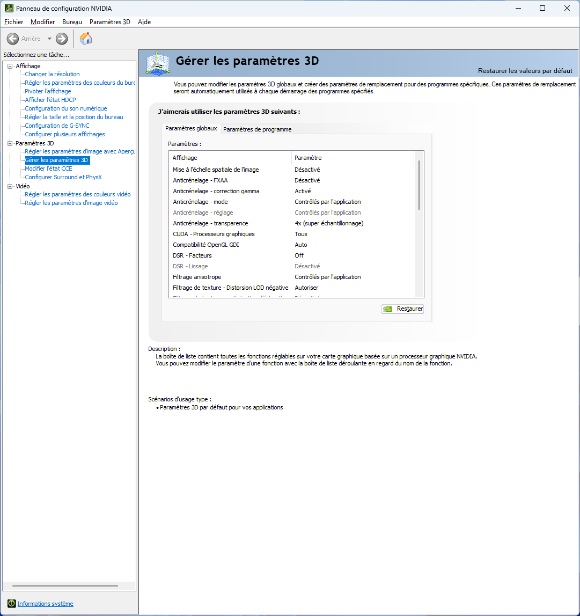This screenshot has width=580, height=616.
Task: Click the 4x (super échantillonnage) value
Action: tap(329, 223)
